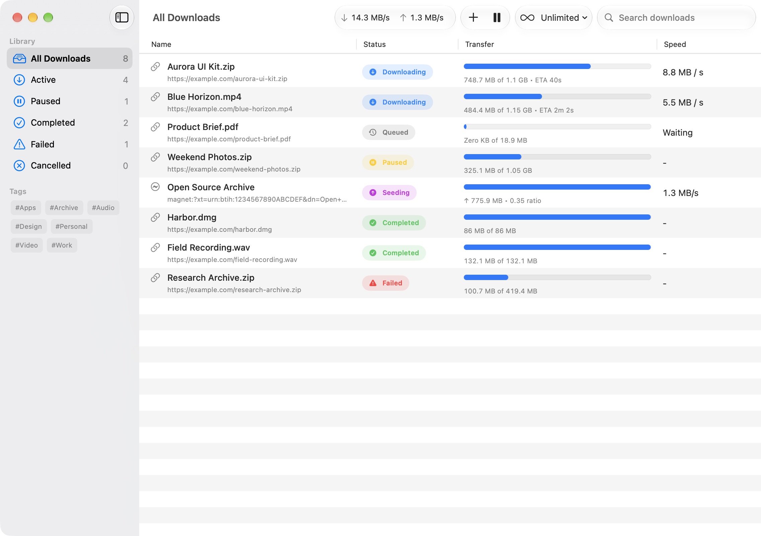Screen dimensions: 761x536
Task: Click Aurora UI Kit.zip progress bar
Action: click(x=557, y=66)
